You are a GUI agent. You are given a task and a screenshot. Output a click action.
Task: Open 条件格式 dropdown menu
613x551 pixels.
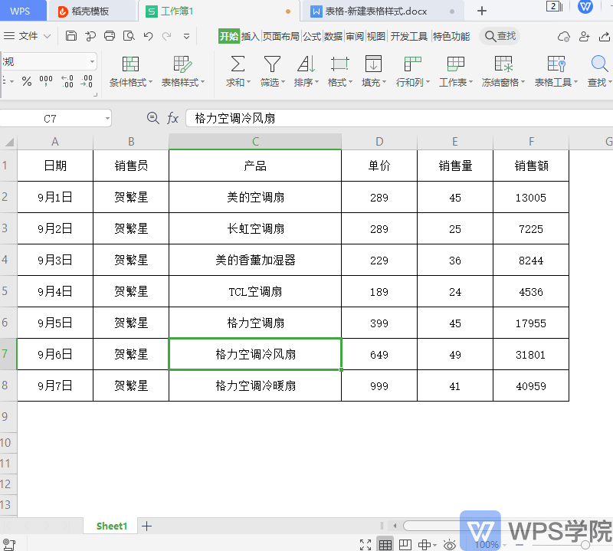pos(151,82)
